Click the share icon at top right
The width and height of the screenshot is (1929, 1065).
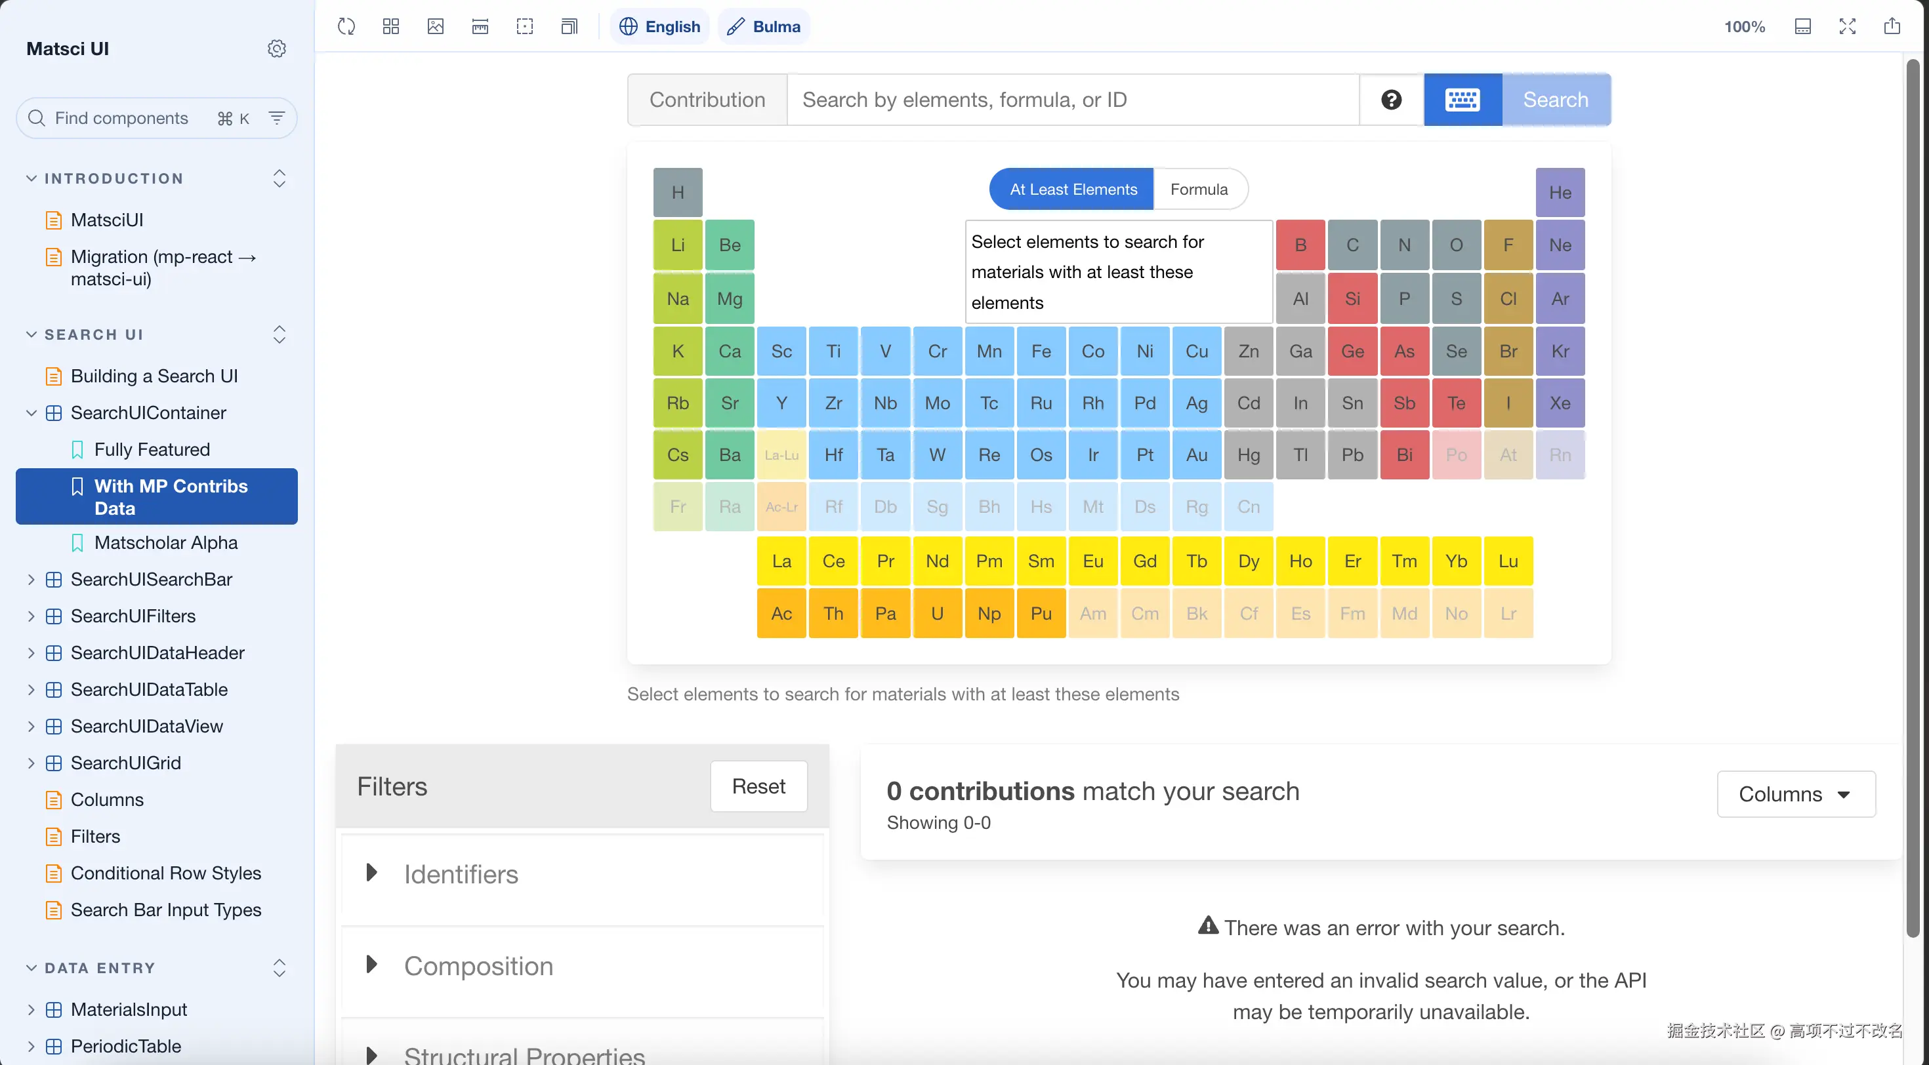(x=1892, y=26)
